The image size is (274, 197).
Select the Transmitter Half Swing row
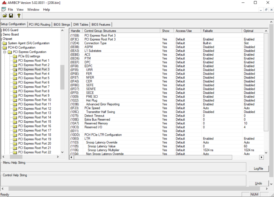(x=167, y=112)
